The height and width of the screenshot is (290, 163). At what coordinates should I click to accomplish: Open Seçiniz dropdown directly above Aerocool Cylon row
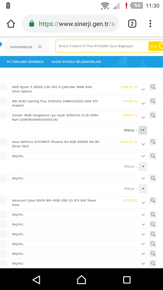(x=78, y=178)
